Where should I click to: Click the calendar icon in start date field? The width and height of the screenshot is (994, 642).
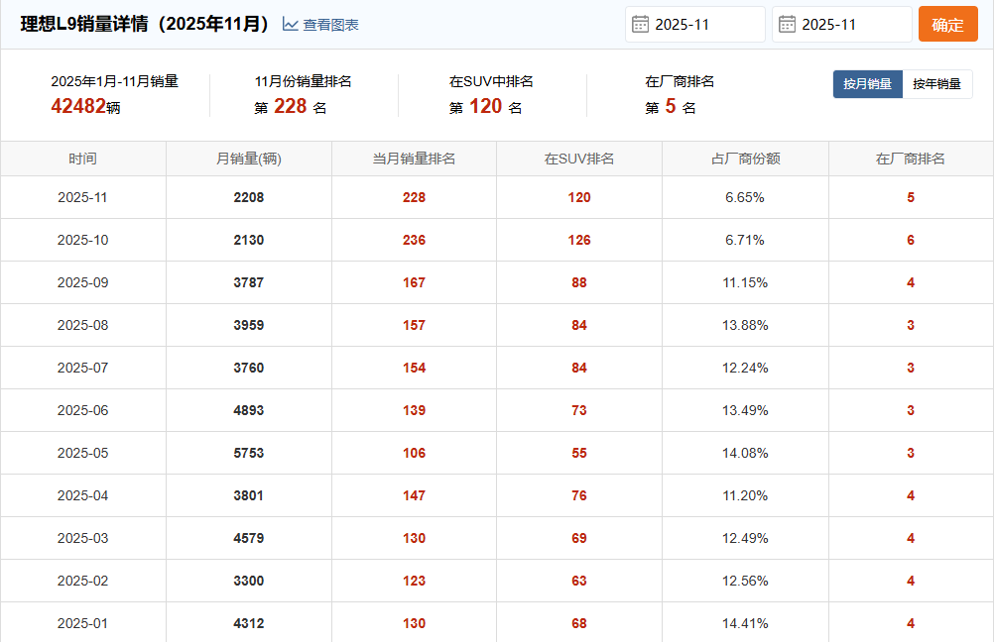pyautogui.click(x=641, y=24)
